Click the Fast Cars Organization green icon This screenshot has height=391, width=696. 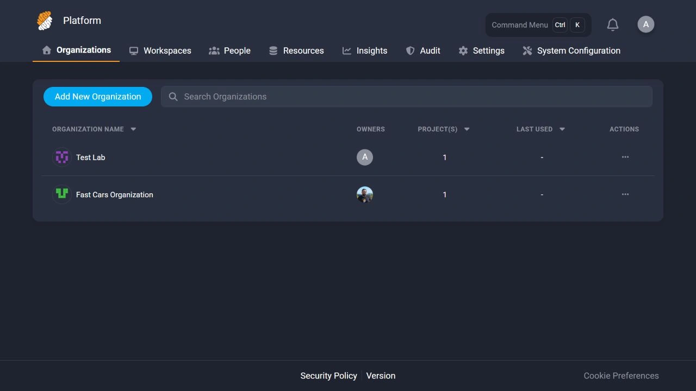(62, 194)
